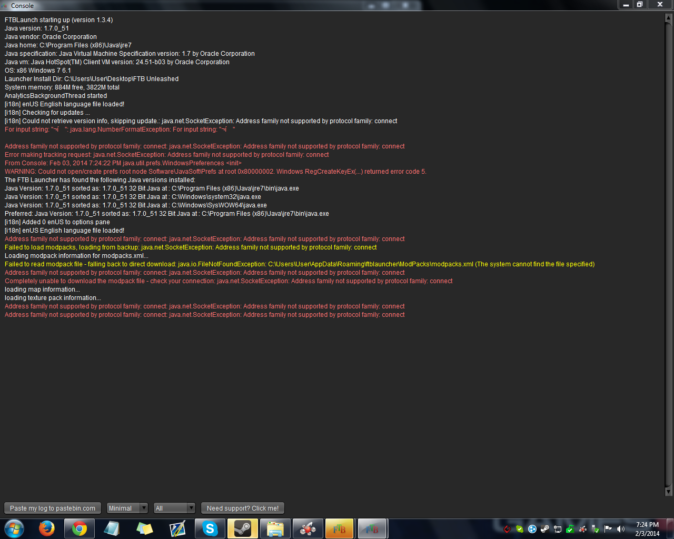
Task: Click Need support? Click me! button
Action: pyautogui.click(x=243, y=508)
